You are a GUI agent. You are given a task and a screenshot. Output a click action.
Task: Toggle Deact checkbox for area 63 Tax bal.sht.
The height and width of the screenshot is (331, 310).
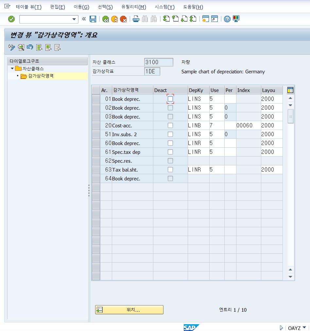(x=170, y=170)
